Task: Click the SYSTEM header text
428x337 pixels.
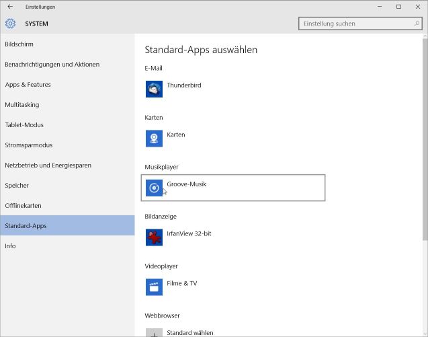Action: (36, 24)
